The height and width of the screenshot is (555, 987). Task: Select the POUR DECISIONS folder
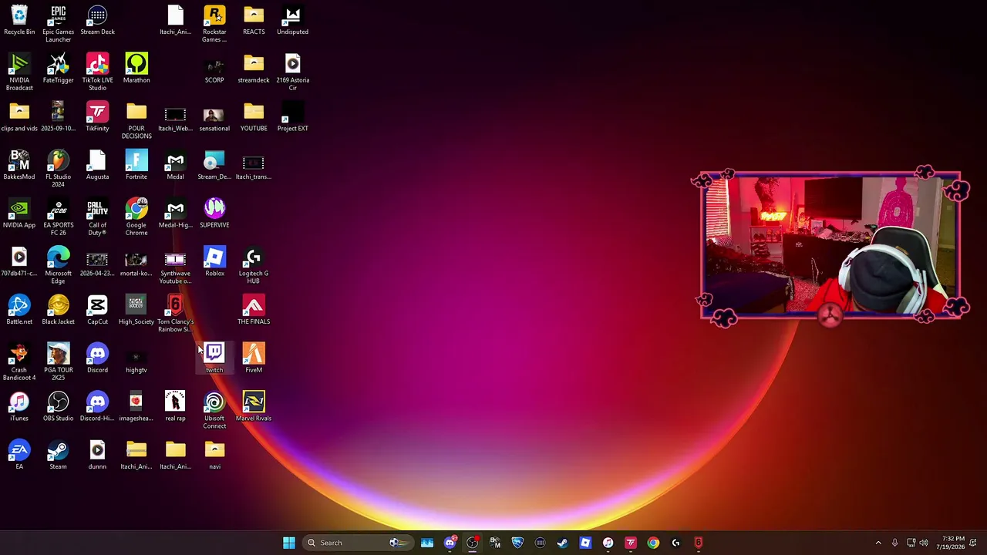(136, 121)
